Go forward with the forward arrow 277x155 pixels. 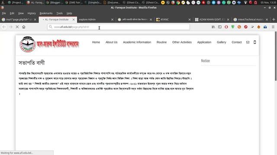coord(10,27)
